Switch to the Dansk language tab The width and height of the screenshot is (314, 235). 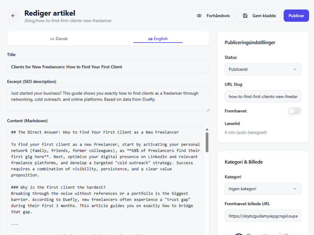pyautogui.click(x=59, y=39)
